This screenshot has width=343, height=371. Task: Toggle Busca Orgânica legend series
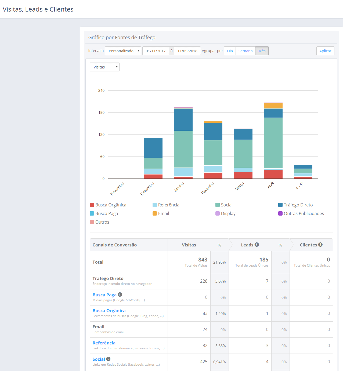point(108,205)
